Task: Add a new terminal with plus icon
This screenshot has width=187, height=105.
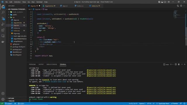Action: [171, 64]
